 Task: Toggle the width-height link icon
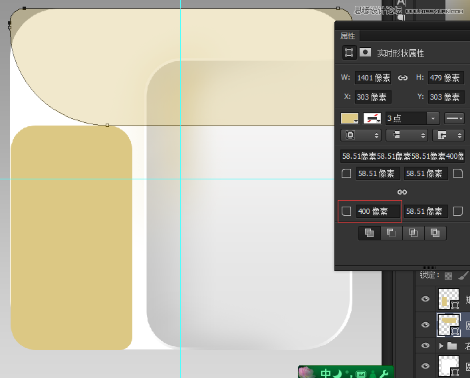tap(403, 78)
